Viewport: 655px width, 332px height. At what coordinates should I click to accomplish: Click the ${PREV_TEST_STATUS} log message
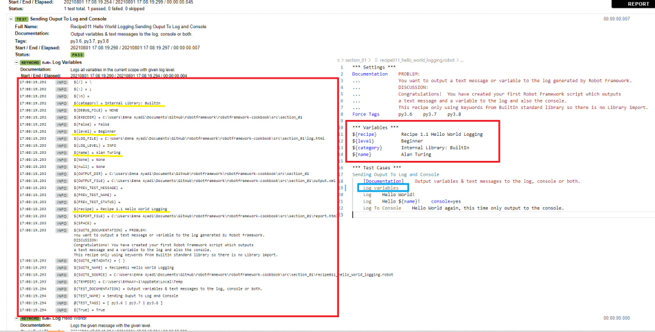coord(97,202)
